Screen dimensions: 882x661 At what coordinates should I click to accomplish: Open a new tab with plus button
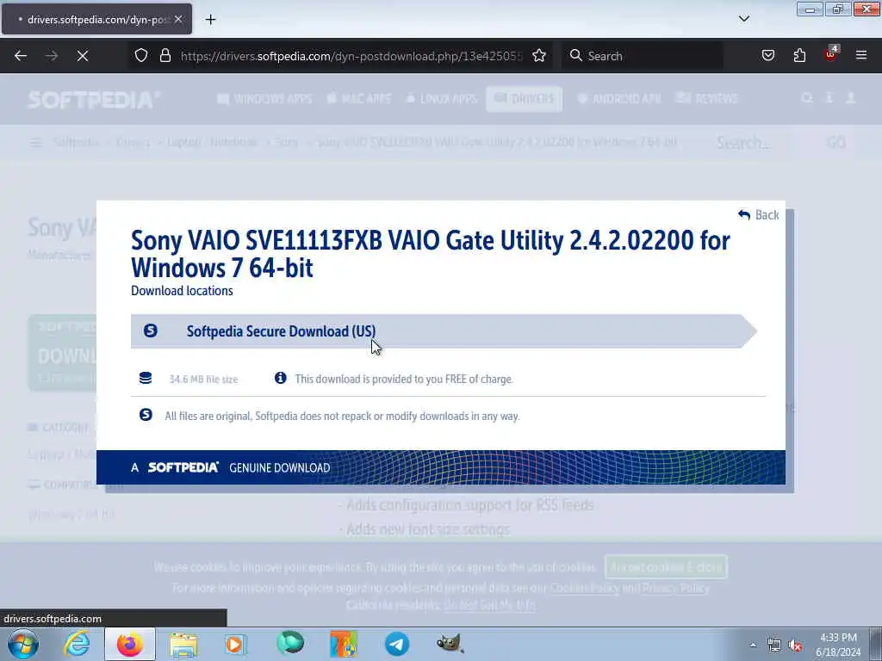tap(210, 20)
